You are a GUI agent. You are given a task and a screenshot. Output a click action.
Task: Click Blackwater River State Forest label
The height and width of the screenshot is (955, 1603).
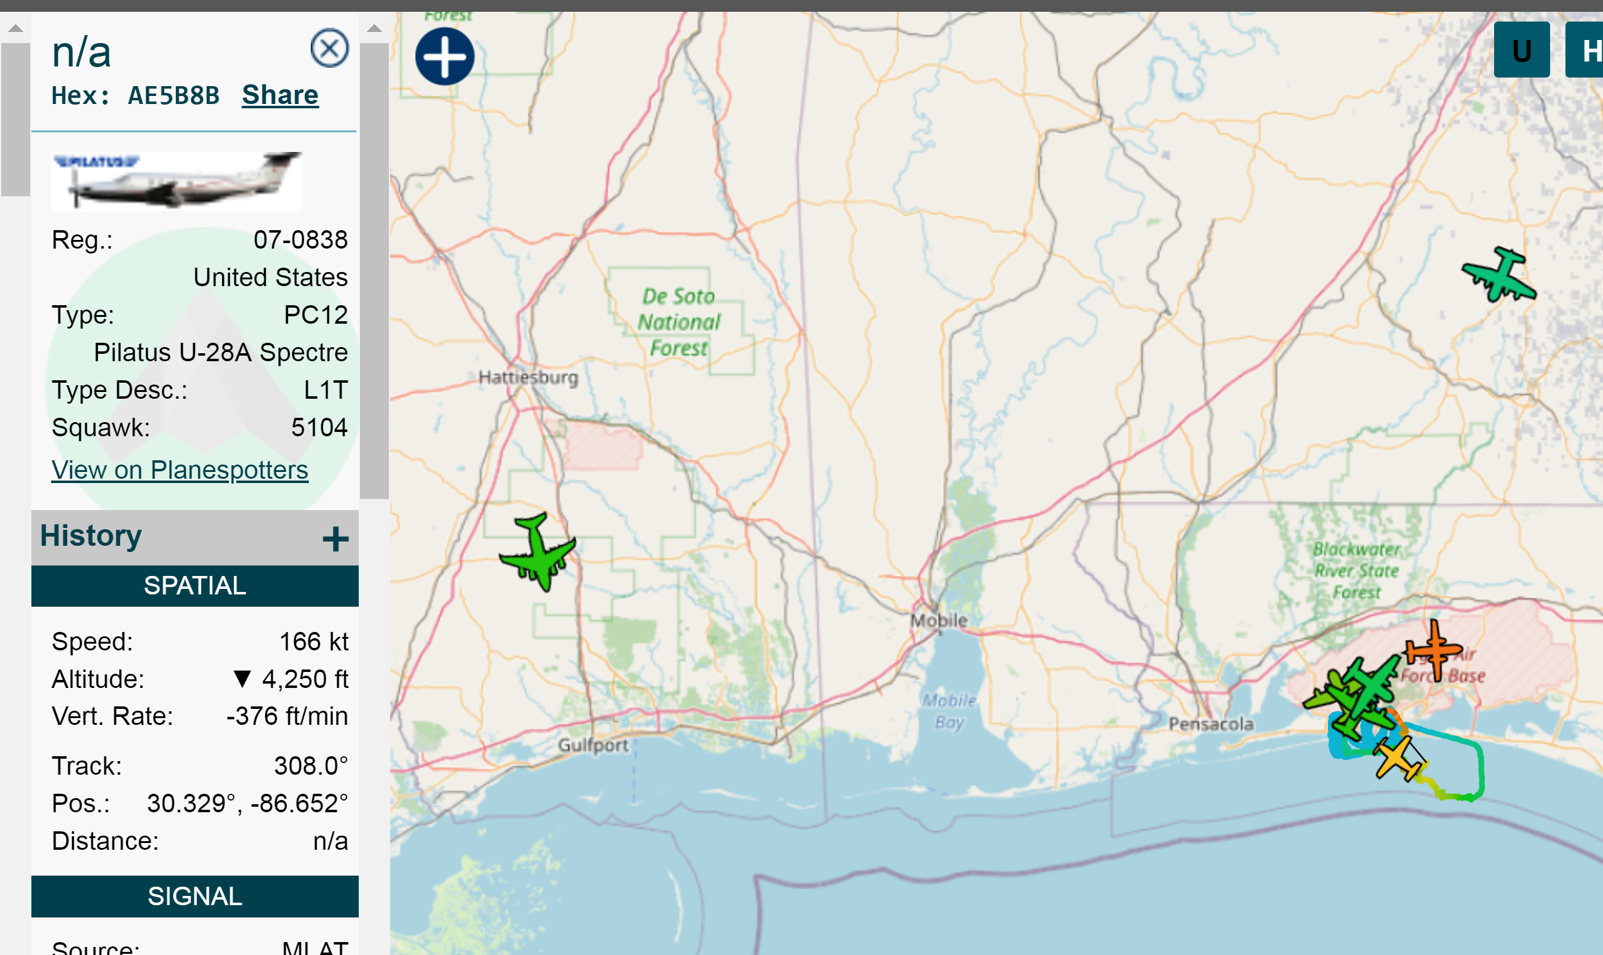tap(1356, 570)
